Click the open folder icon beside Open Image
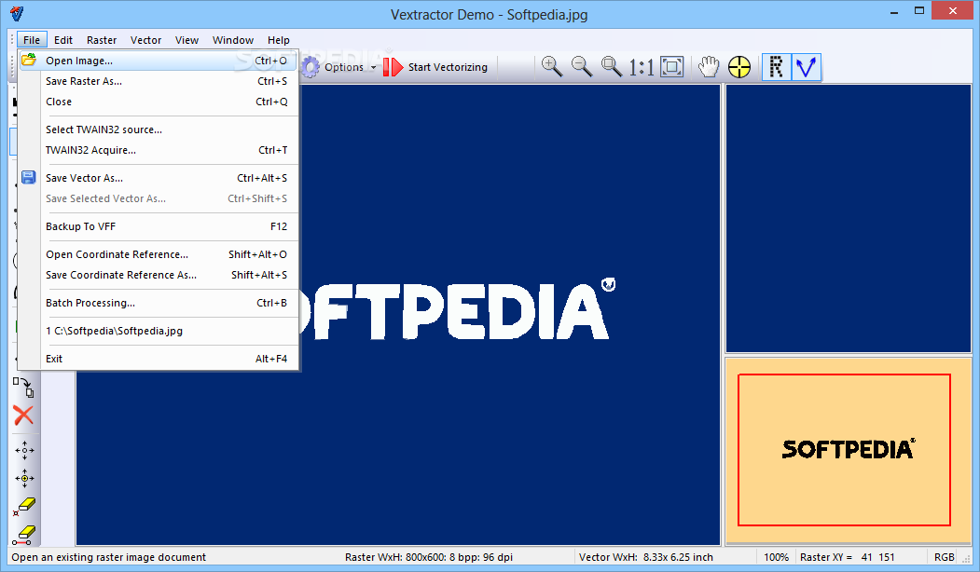980x572 pixels. click(29, 60)
